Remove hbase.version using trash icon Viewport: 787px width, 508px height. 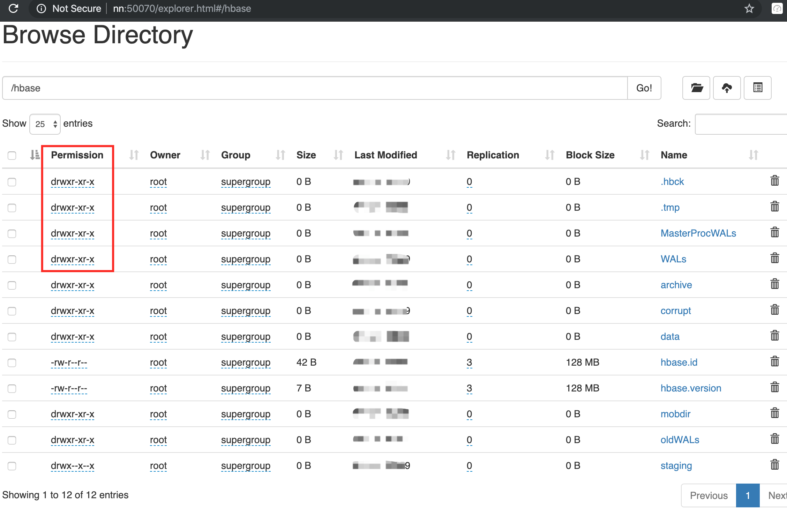774,387
